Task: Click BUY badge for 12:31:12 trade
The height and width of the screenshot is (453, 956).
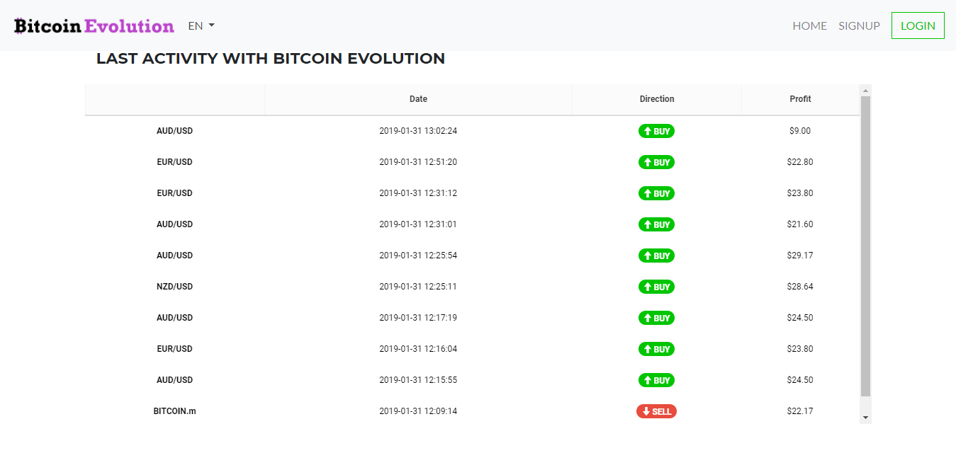Action: coord(656,193)
